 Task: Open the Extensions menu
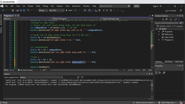click(76, 6)
